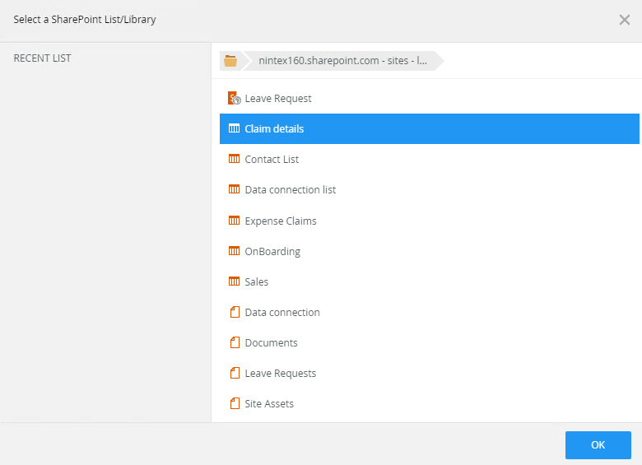This screenshot has width=642, height=465.
Task: Open the nintex160.sharepoint.com breadcrumb path
Action: 342,61
